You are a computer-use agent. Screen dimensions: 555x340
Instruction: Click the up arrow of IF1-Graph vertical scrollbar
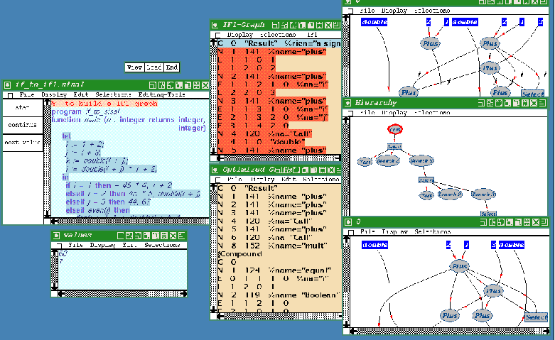[x=213, y=43]
